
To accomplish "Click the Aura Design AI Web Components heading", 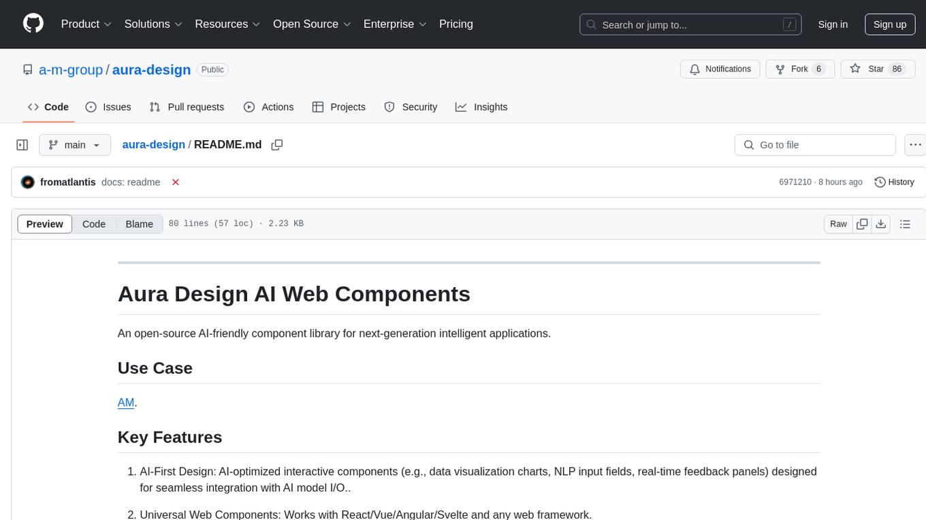I will pyautogui.click(x=294, y=294).
